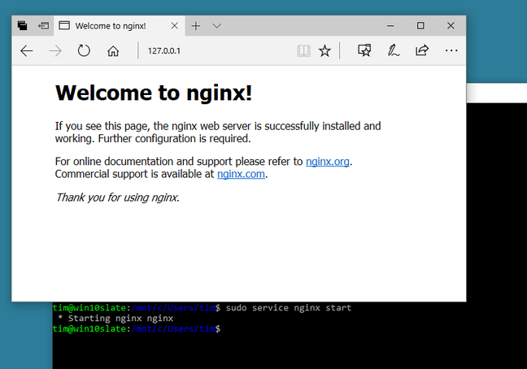Go to the home page
Screen dimensions: 527x369
click(113, 51)
